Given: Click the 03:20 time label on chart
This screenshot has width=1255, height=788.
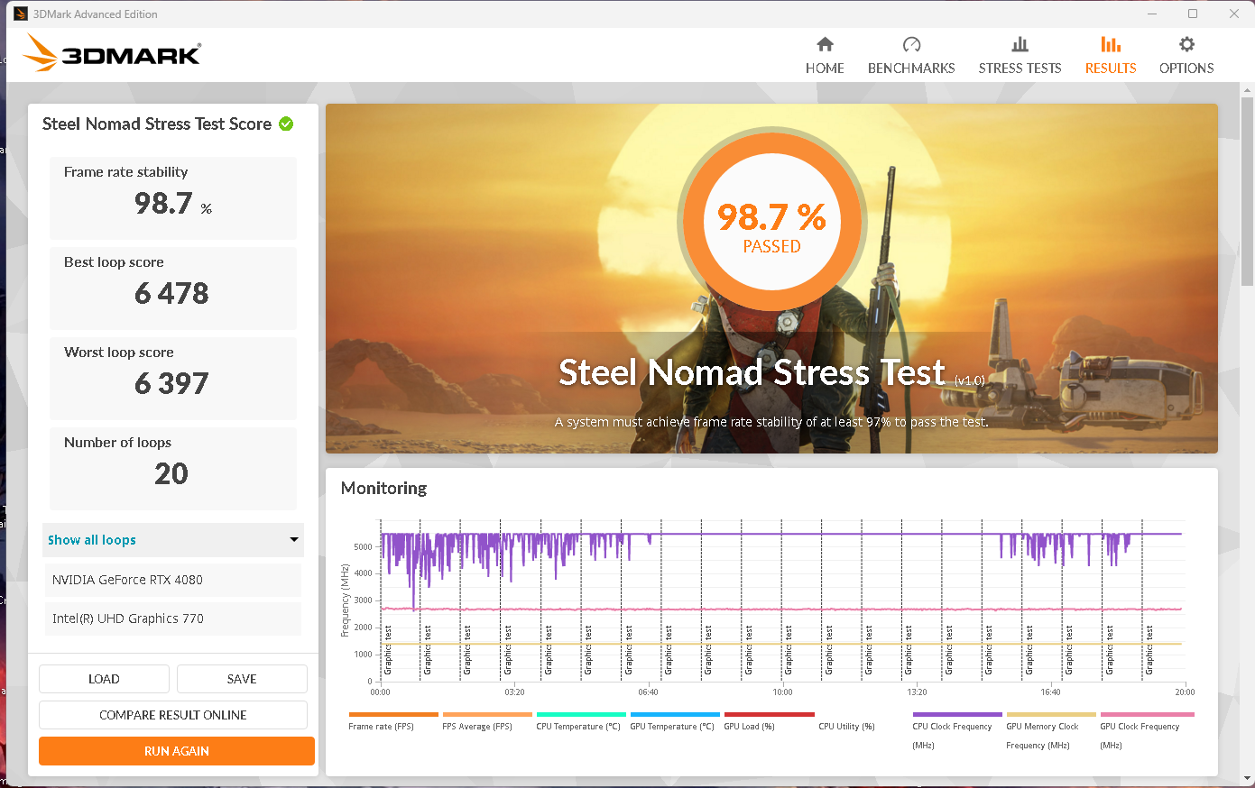Looking at the screenshot, I should (x=514, y=692).
